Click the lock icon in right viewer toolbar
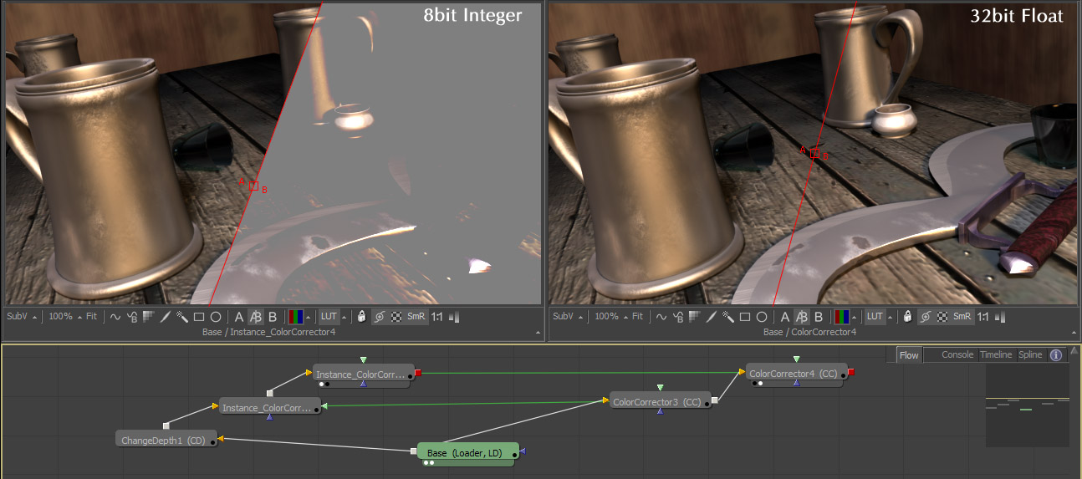This screenshot has width=1082, height=479. pyautogui.click(x=908, y=317)
